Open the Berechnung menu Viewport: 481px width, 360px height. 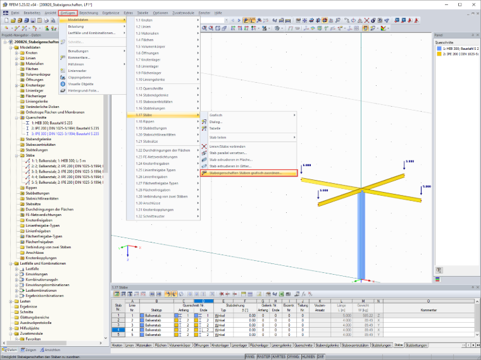[89, 13]
